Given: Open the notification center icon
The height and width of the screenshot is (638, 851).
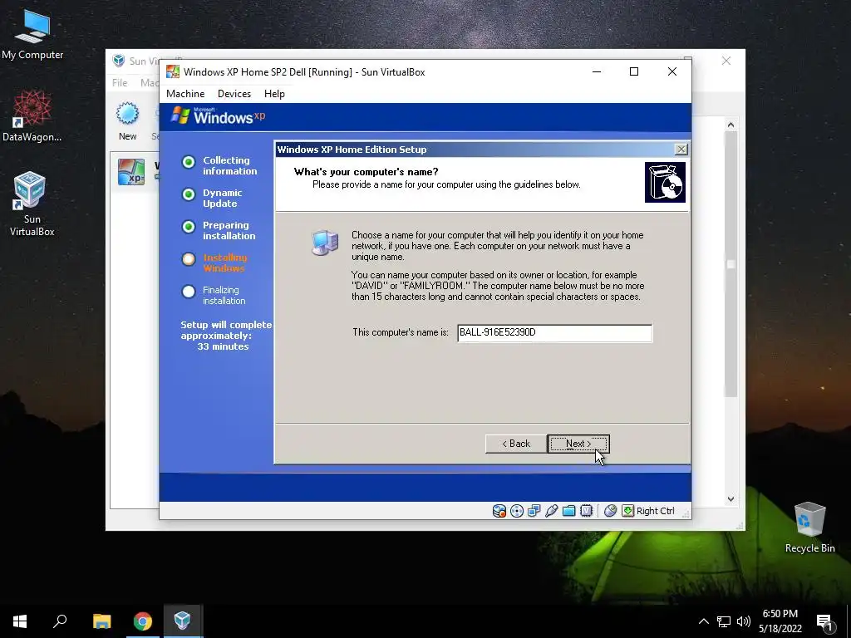Looking at the screenshot, I should pyautogui.click(x=824, y=622).
